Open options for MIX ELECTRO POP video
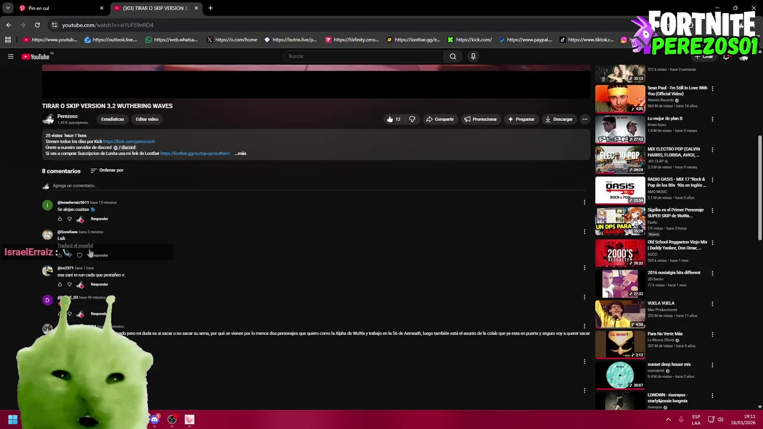This screenshot has height=429, width=763. pos(712,150)
